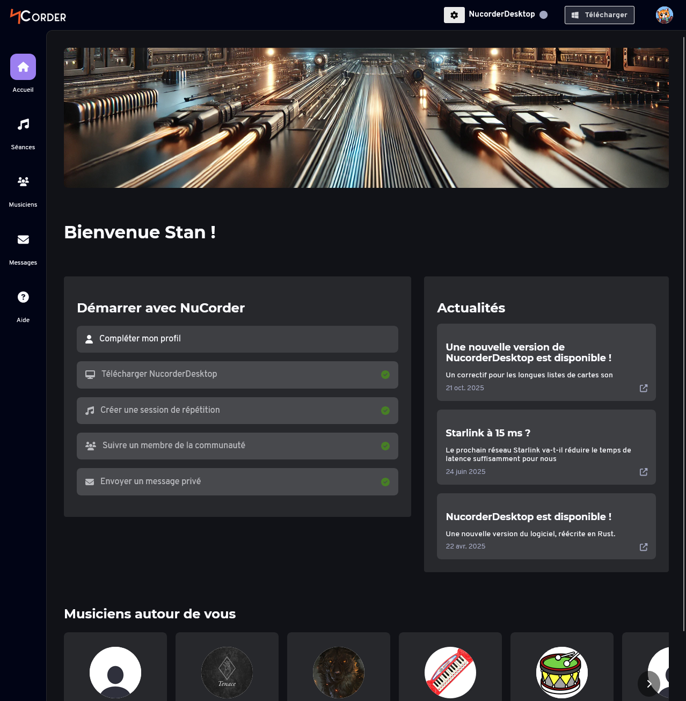Open default silhouette musician avatar card
Viewport: 686px width, 701px height.
click(115, 667)
